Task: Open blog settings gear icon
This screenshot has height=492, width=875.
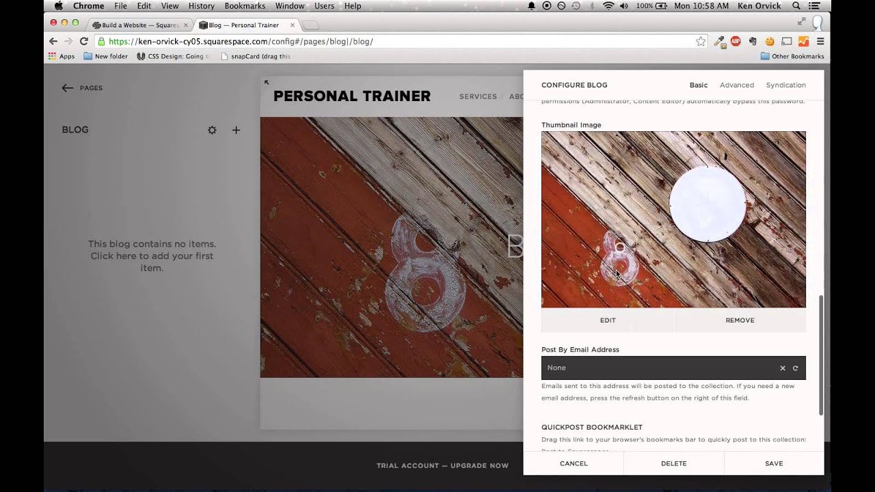Action: [x=212, y=130]
